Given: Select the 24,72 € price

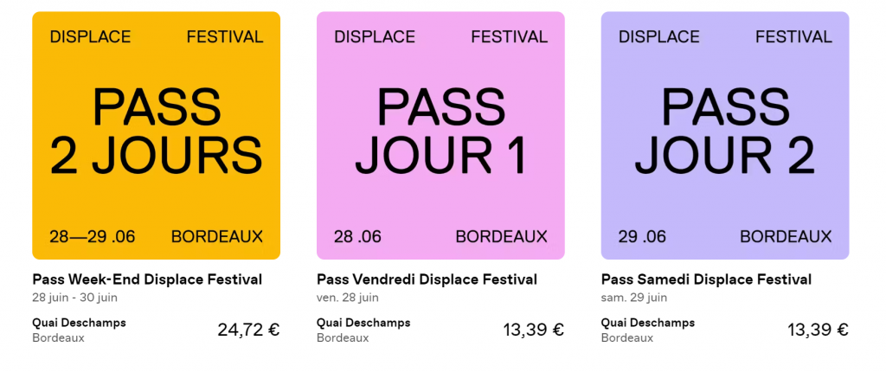Looking at the screenshot, I should pyautogui.click(x=248, y=330).
